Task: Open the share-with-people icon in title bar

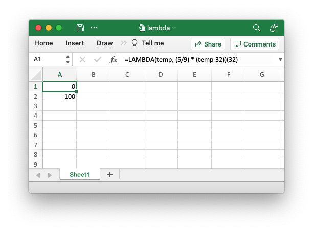Action: [x=274, y=28]
